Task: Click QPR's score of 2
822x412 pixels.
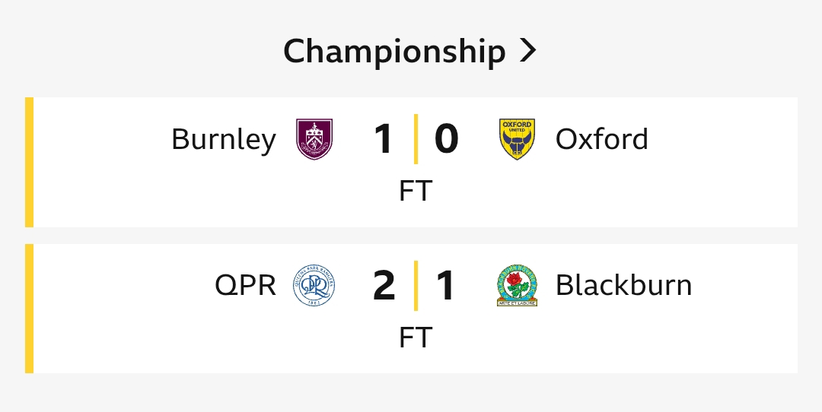Action: pos(384,286)
